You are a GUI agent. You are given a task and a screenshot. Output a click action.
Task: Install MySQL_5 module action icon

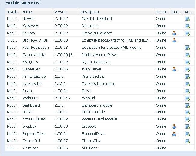187,62
